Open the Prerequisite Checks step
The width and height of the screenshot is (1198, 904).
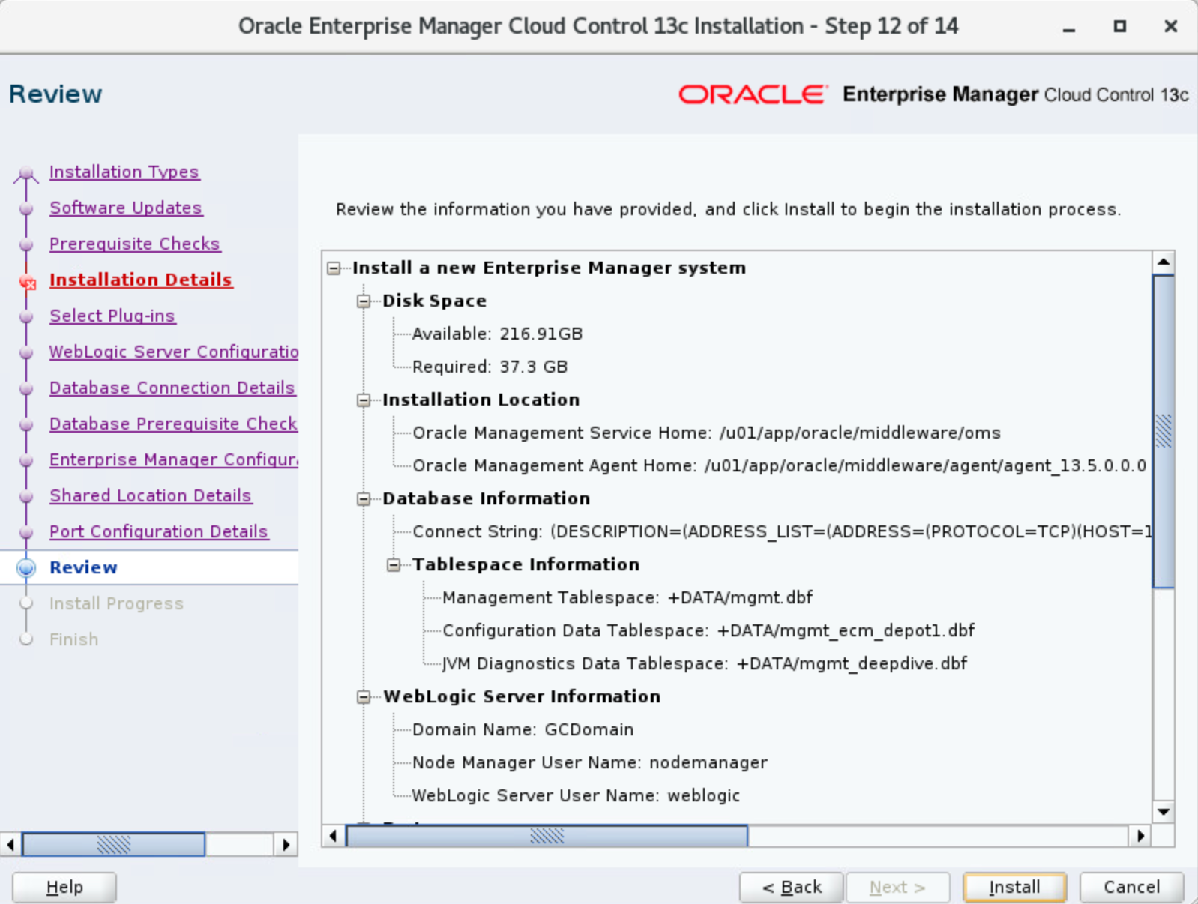135,244
